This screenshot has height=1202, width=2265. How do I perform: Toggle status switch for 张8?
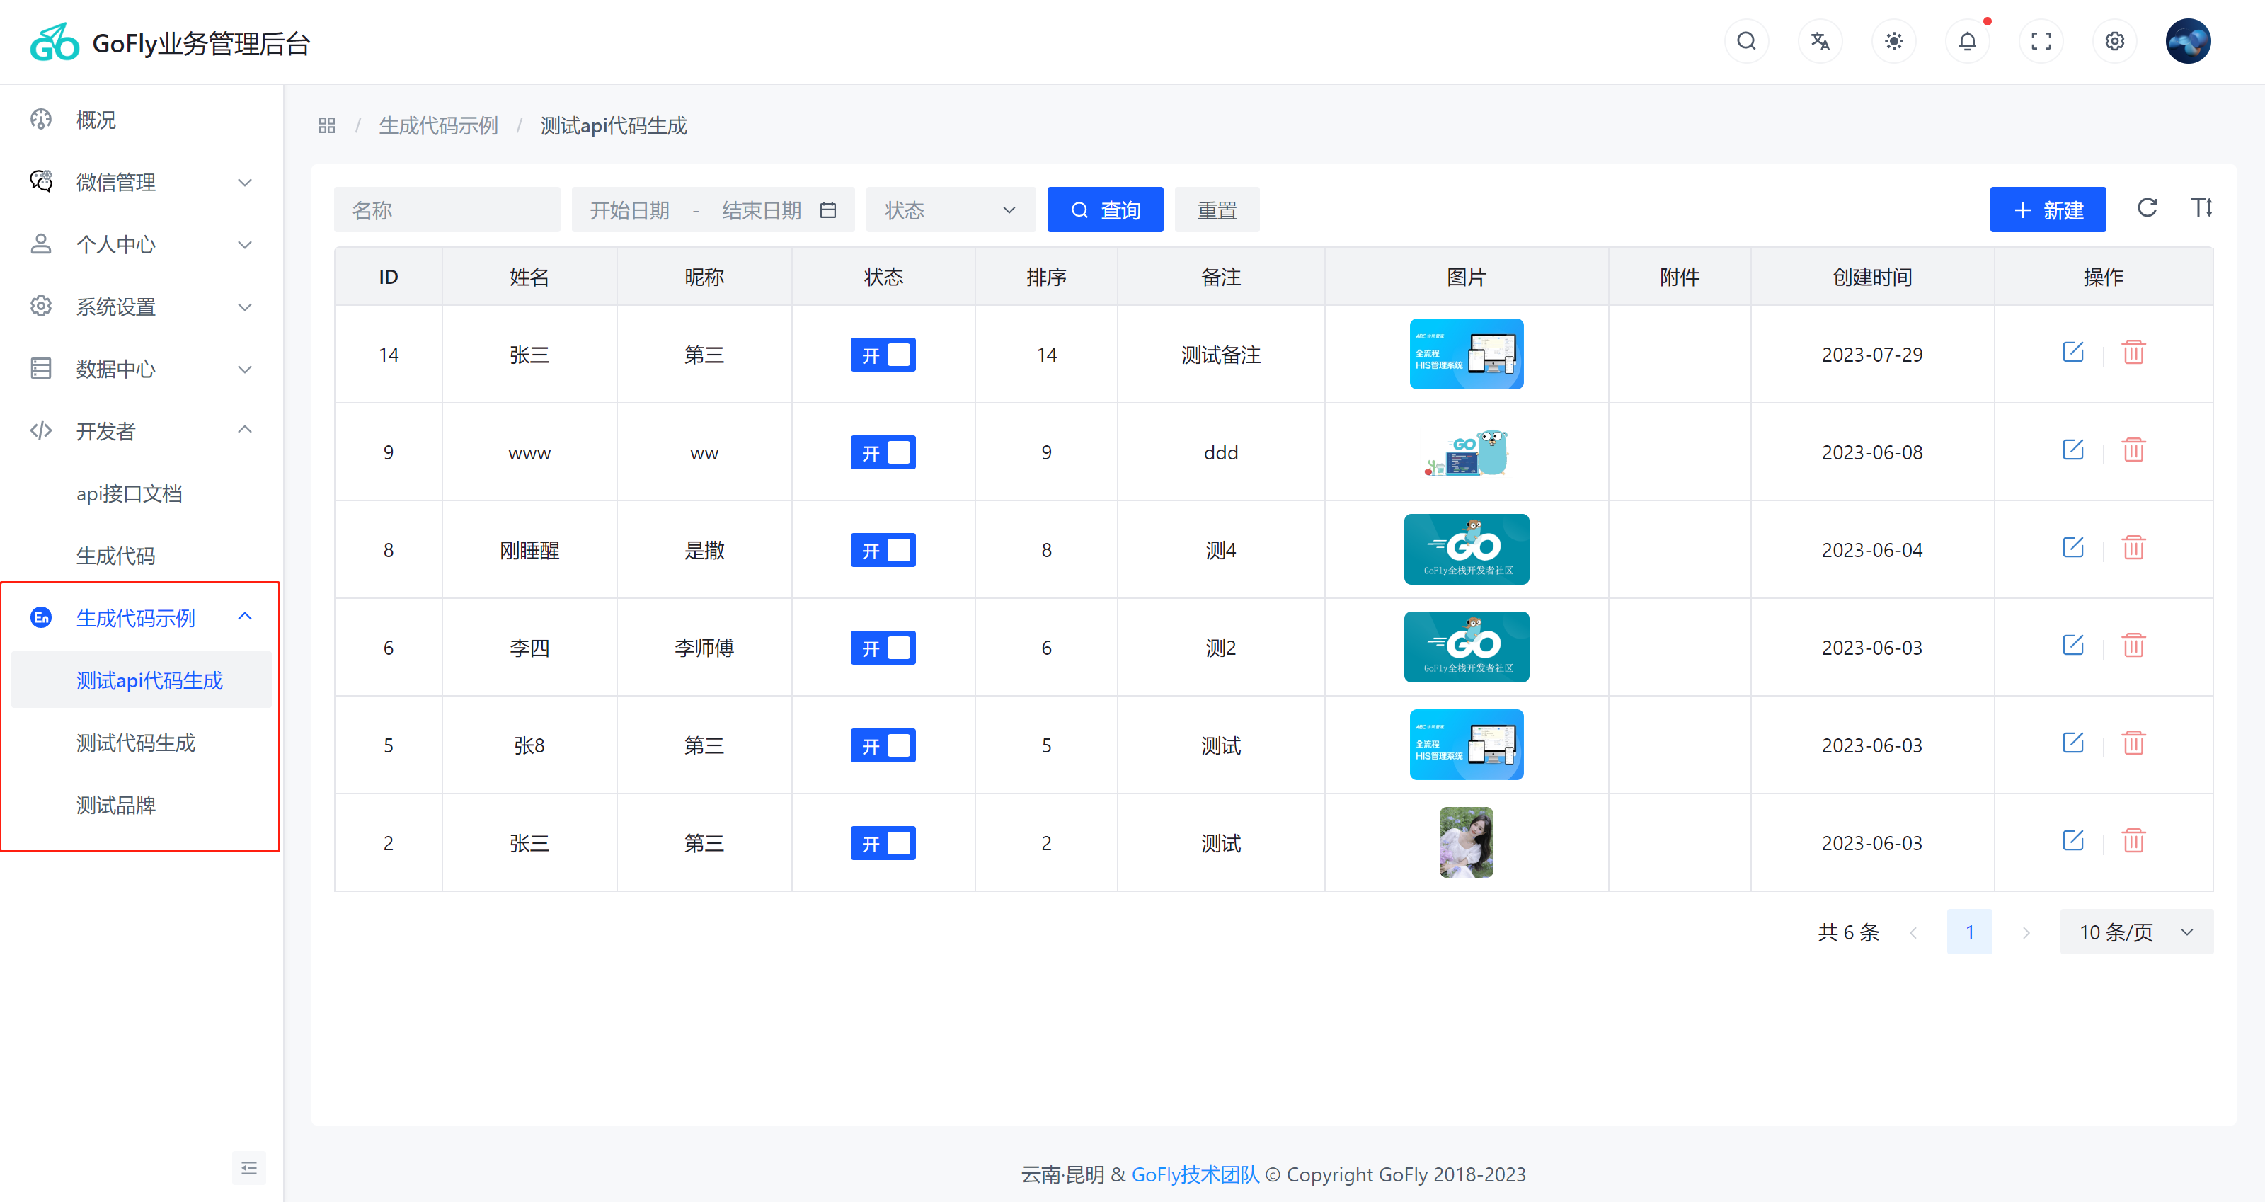tap(883, 745)
